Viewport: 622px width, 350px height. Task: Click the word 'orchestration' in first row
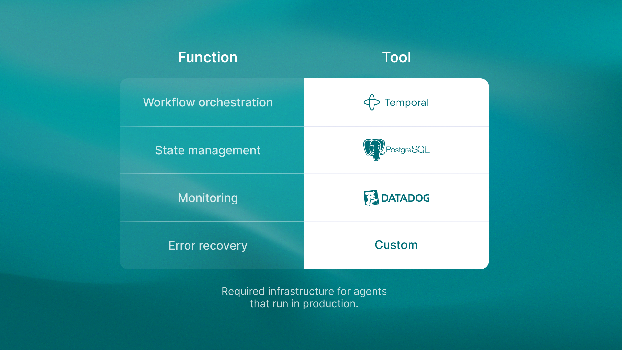tap(236, 102)
